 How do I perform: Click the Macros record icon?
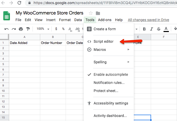(x=89, y=50)
